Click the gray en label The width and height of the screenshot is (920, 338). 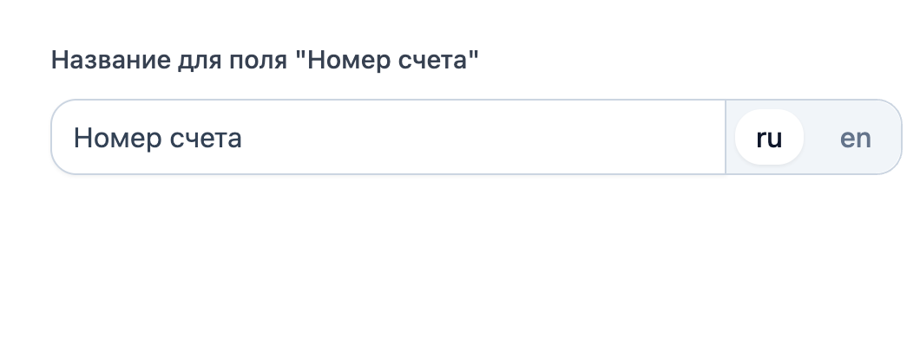point(855,138)
